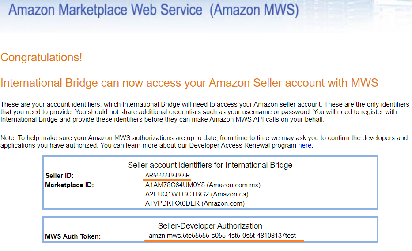Click the "Seller account identifiers for International Bridge" title

[x=210, y=166]
